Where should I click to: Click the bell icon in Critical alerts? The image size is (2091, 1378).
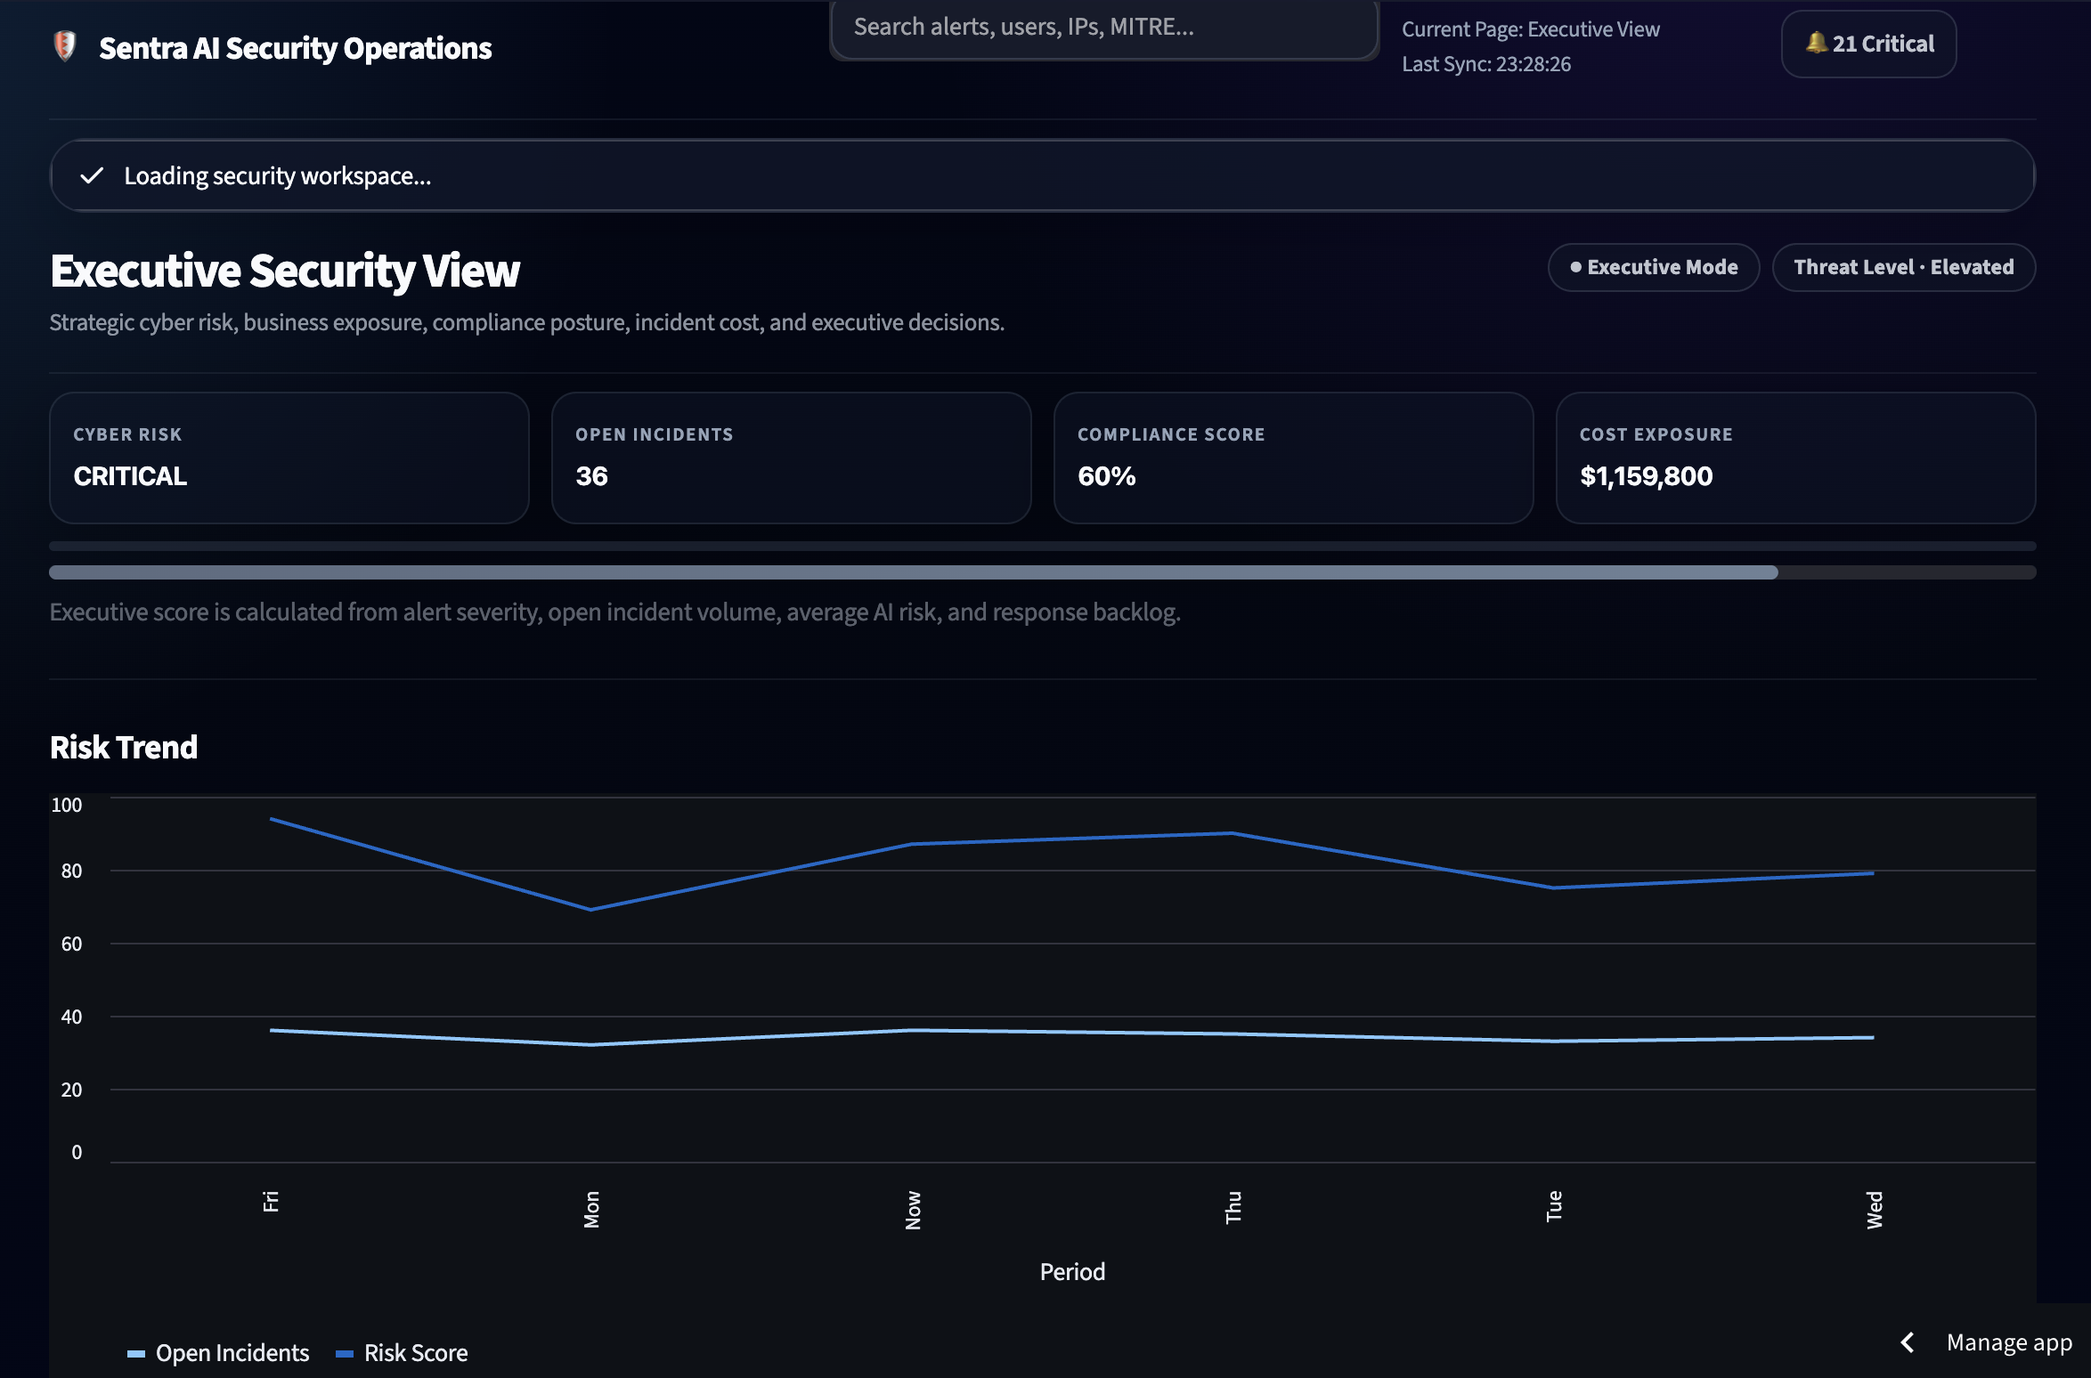click(x=1816, y=43)
